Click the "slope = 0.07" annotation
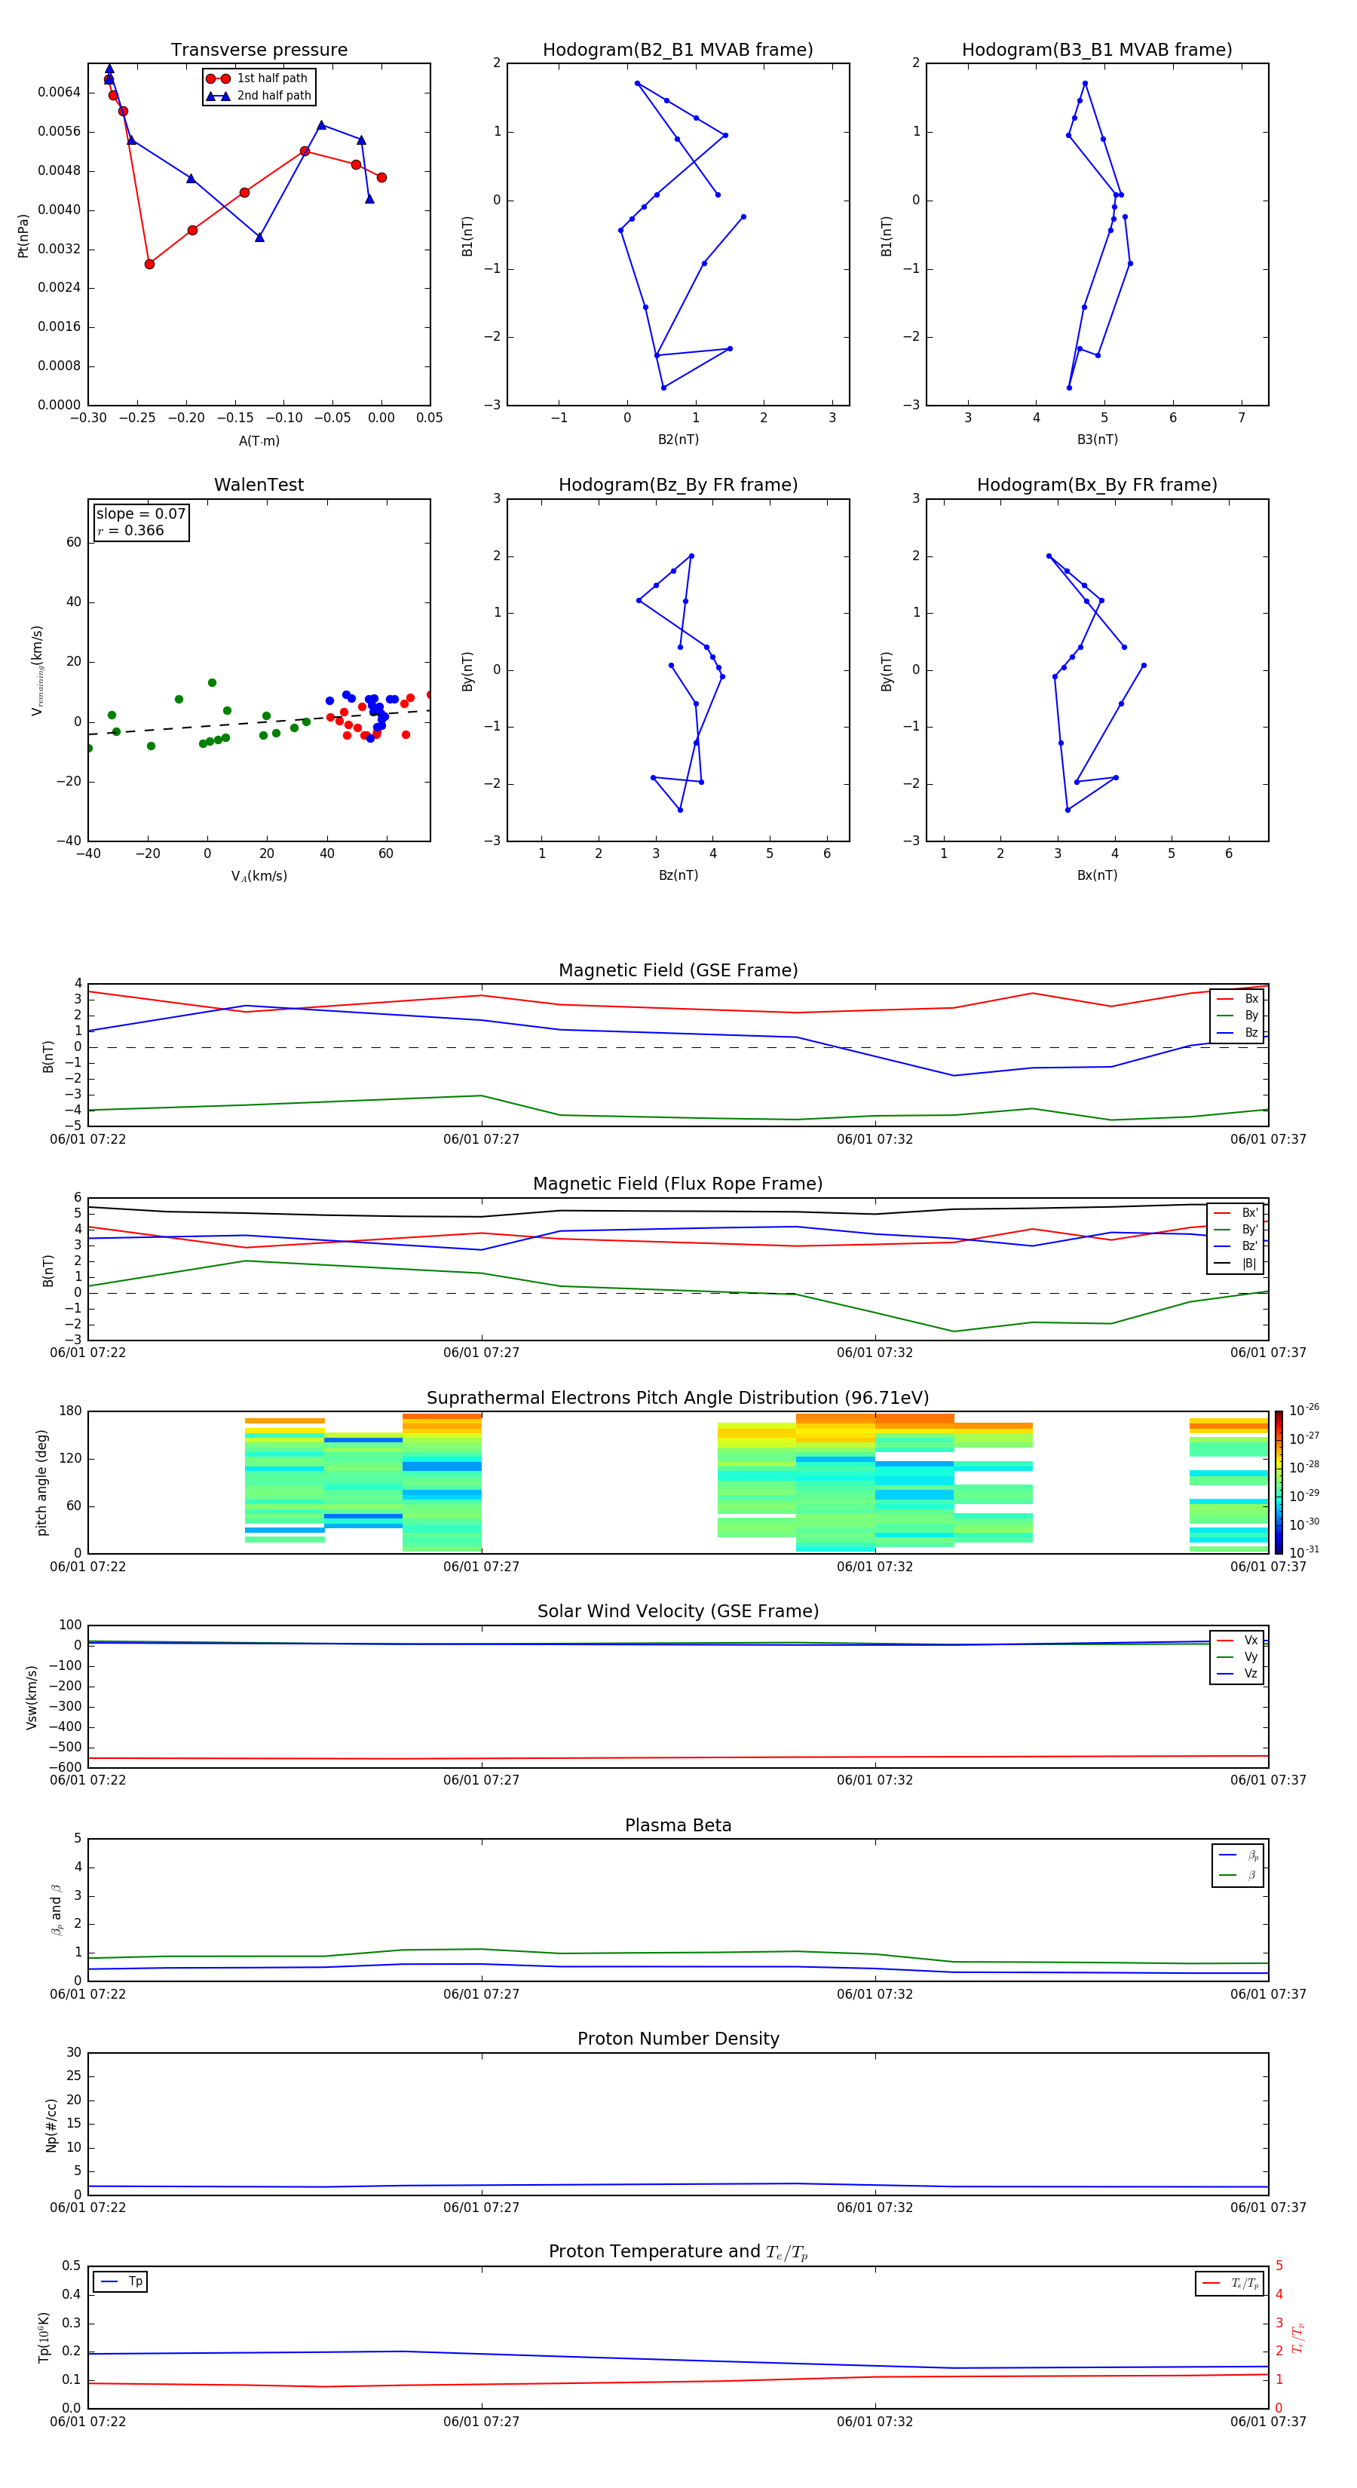This screenshot has width=1357, height=2488. (140, 514)
